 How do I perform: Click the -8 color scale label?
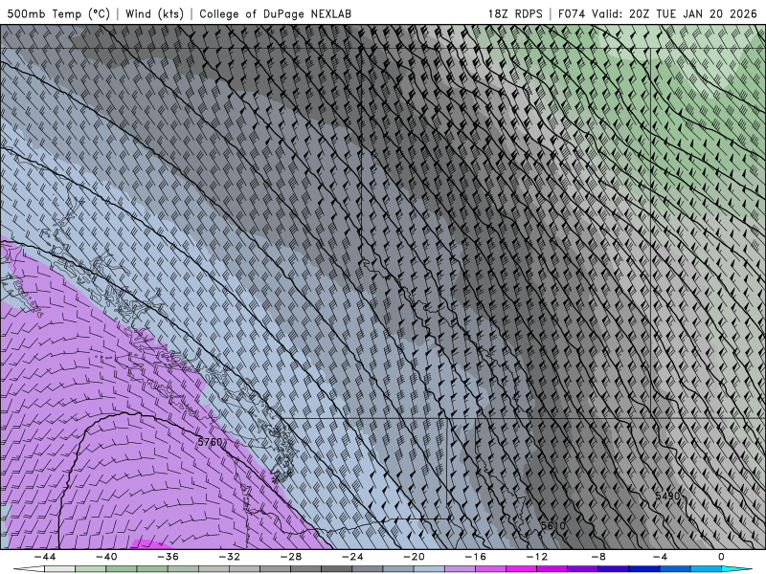pos(598,557)
